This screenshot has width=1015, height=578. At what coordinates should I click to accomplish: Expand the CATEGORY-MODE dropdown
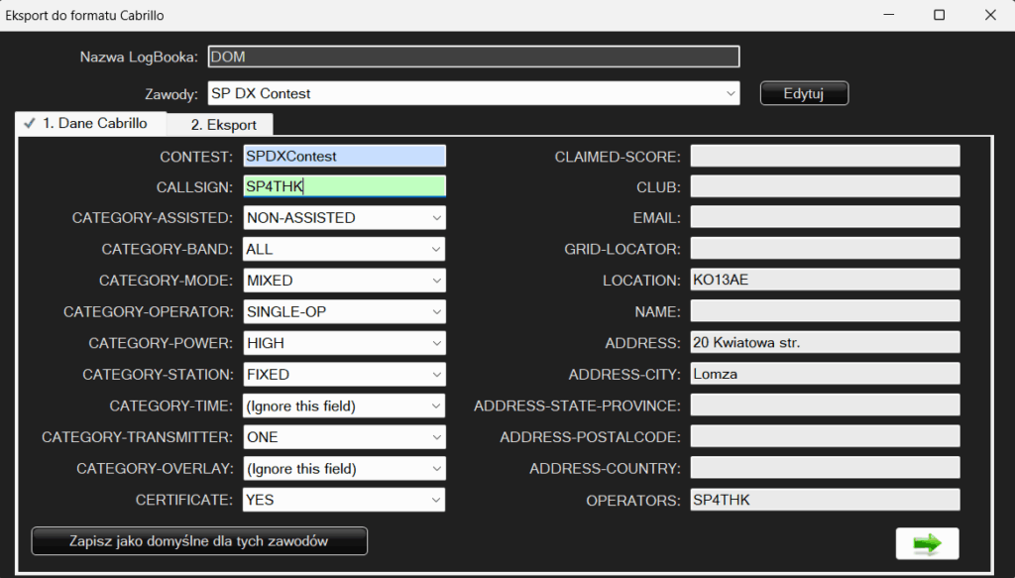tap(344, 281)
